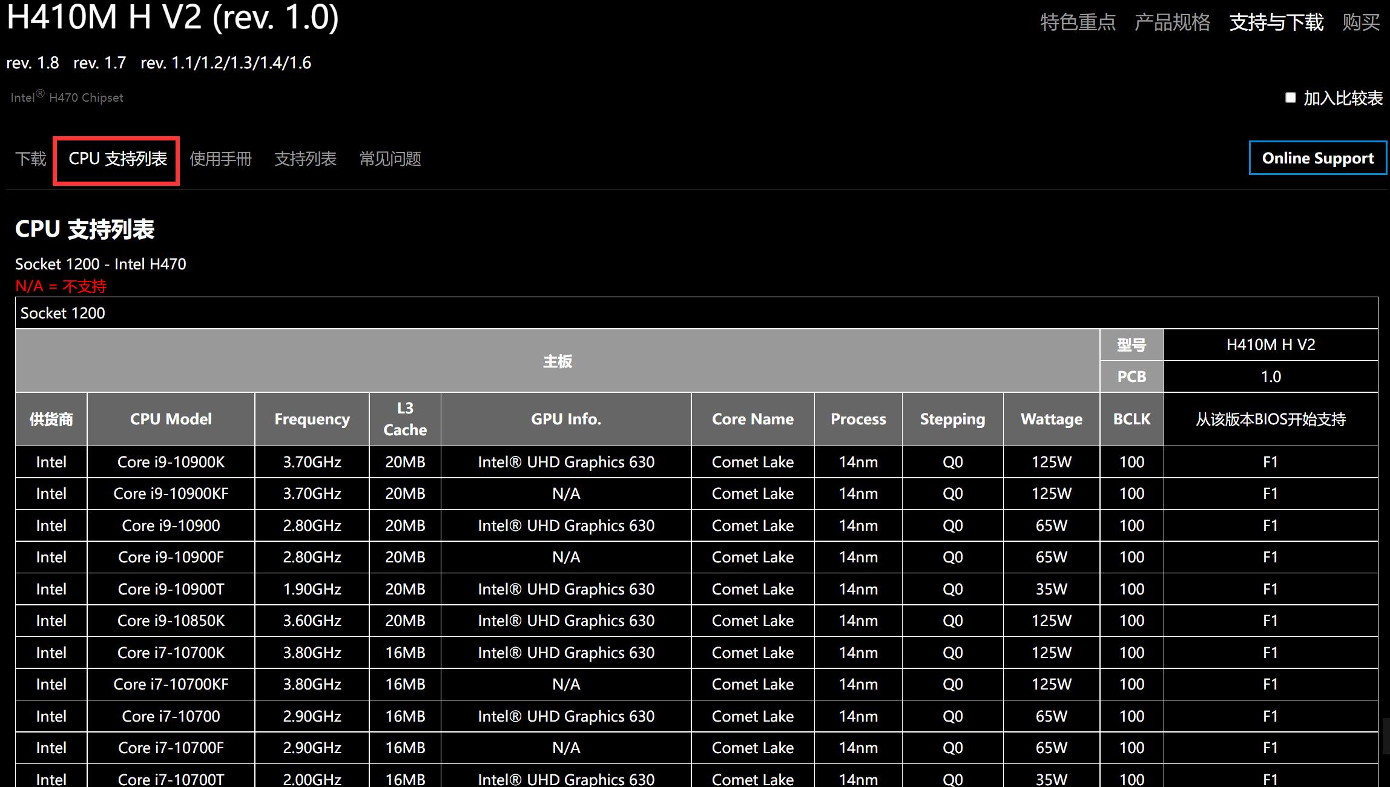1390x787 pixels.
Task: Switch to the 使用手册 tab
Action: [x=222, y=158]
